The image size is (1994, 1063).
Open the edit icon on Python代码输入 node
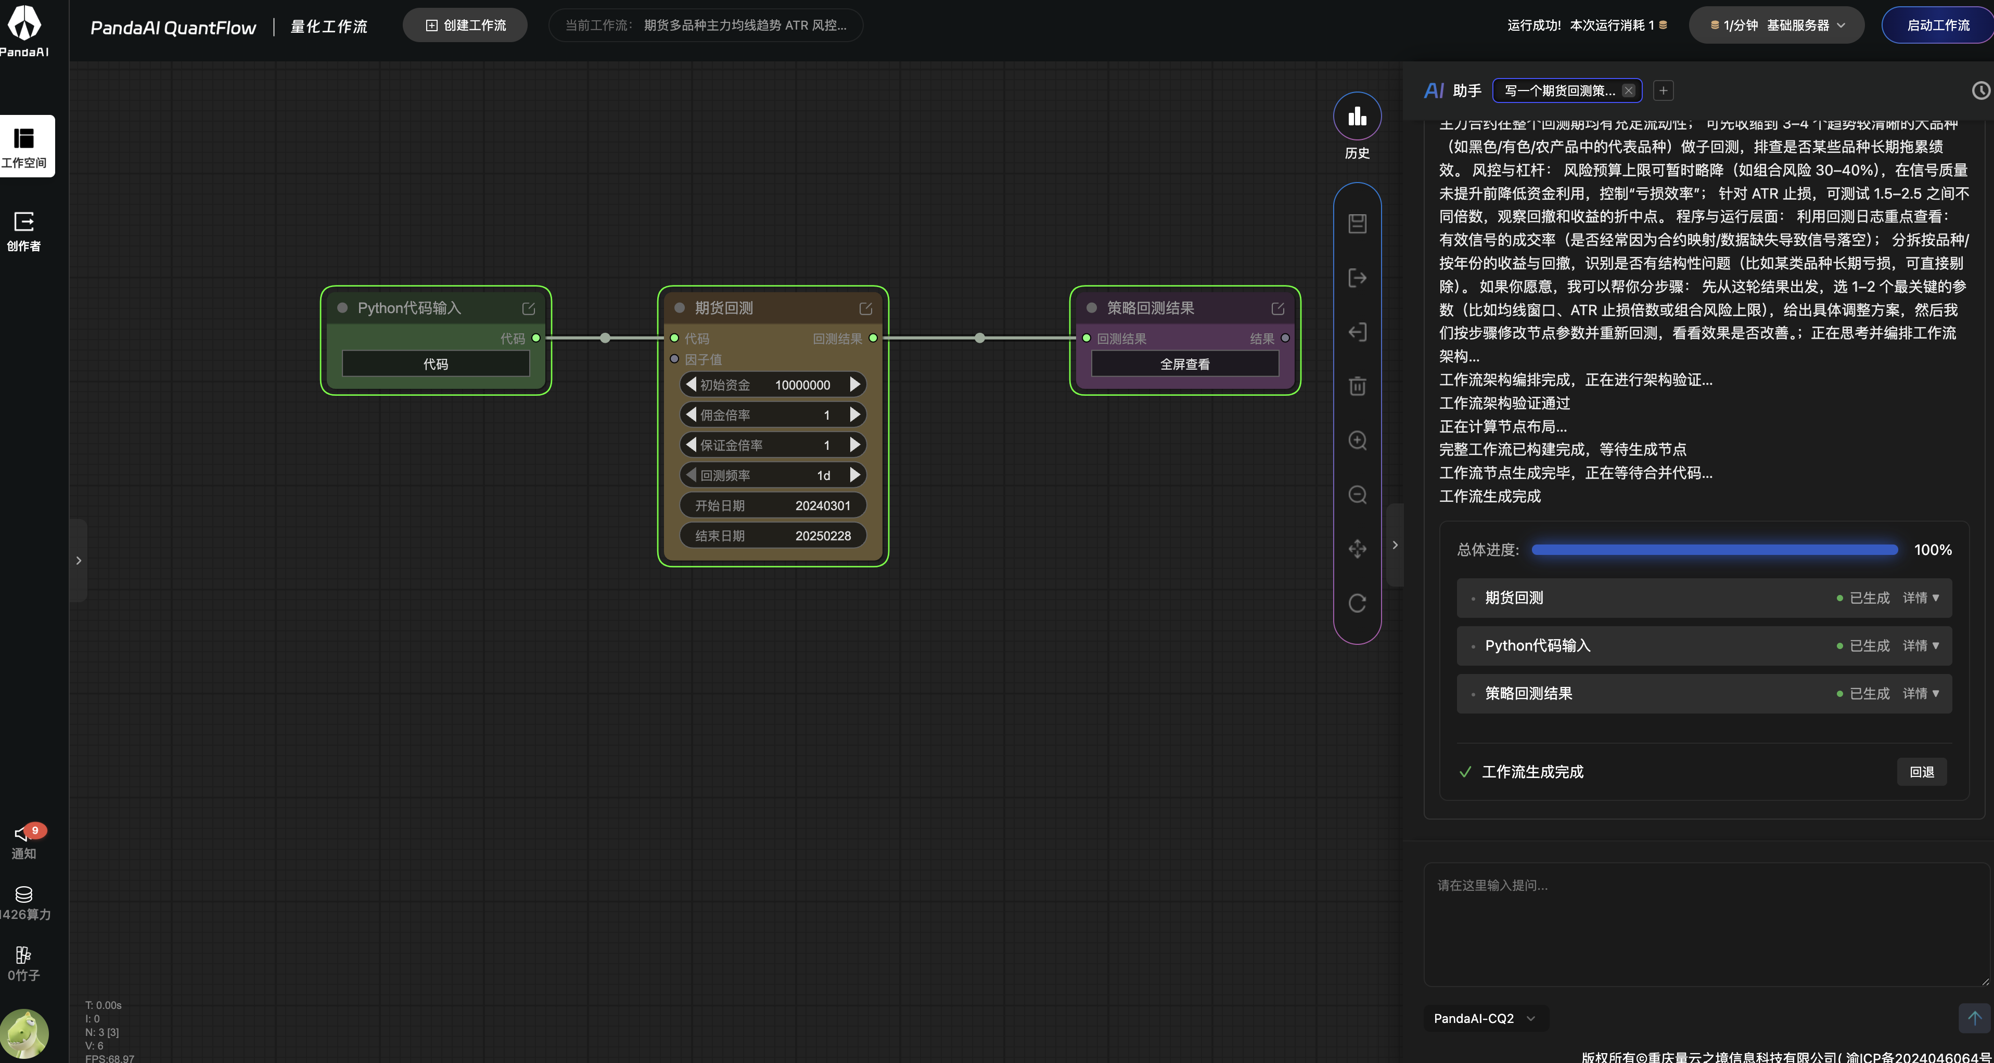pos(529,309)
